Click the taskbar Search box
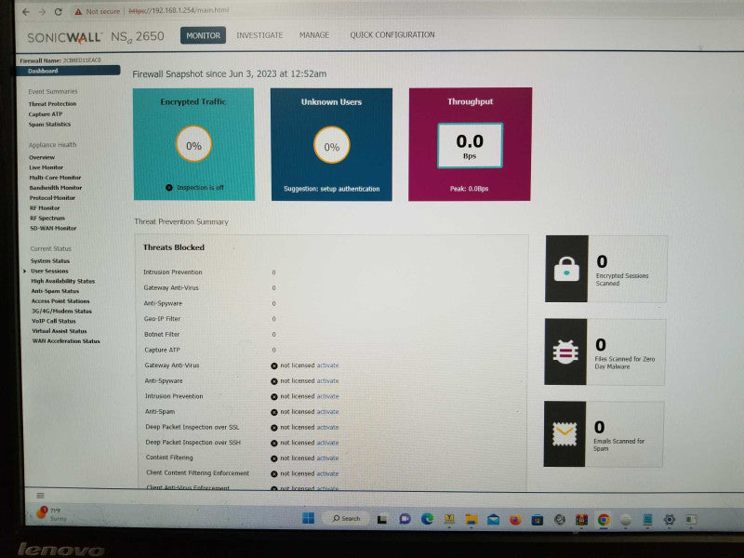The image size is (744, 558). [347, 518]
